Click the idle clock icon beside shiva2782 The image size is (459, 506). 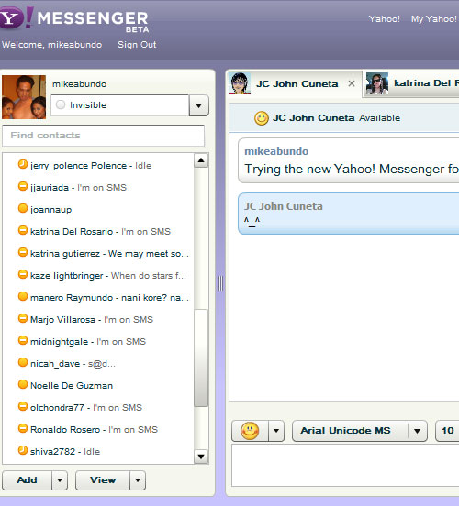(x=23, y=450)
